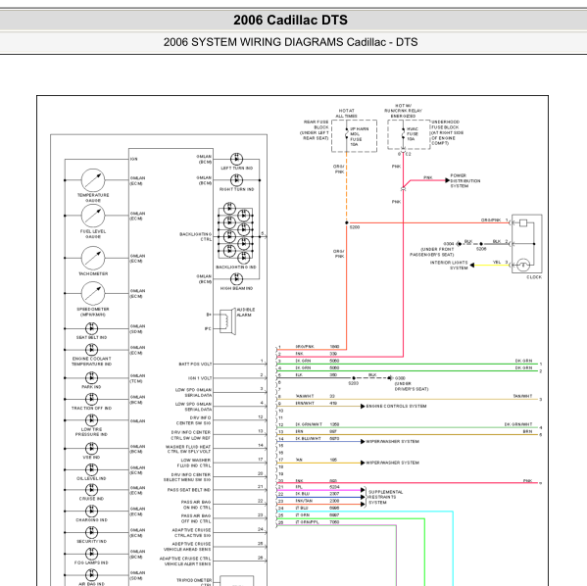Click the engine coolant temperature indicator lamp

[91, 350]
